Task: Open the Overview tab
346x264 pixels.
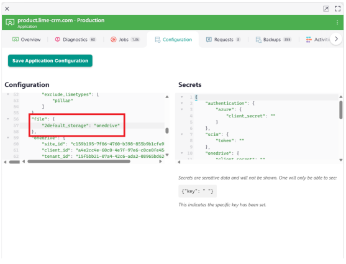Action: point(27,40)
